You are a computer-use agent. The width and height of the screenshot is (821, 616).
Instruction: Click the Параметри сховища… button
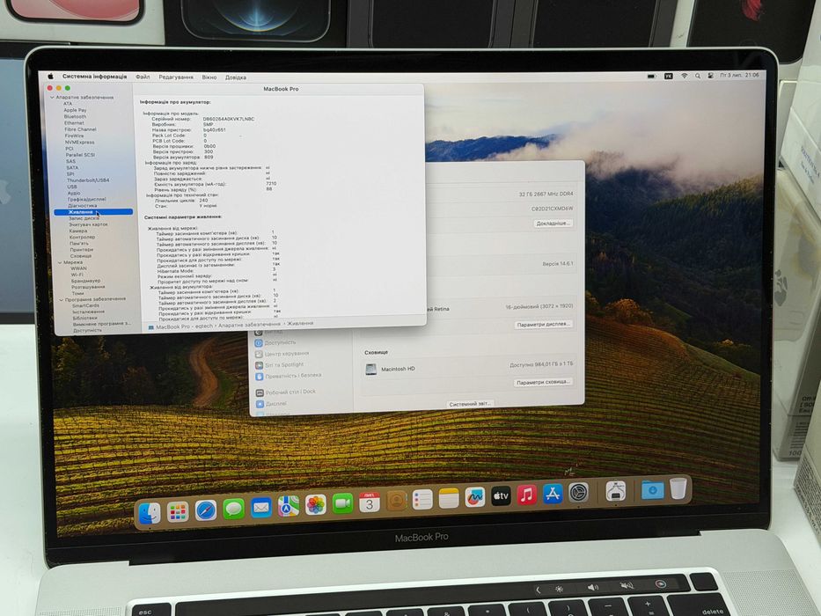(542, 383)
